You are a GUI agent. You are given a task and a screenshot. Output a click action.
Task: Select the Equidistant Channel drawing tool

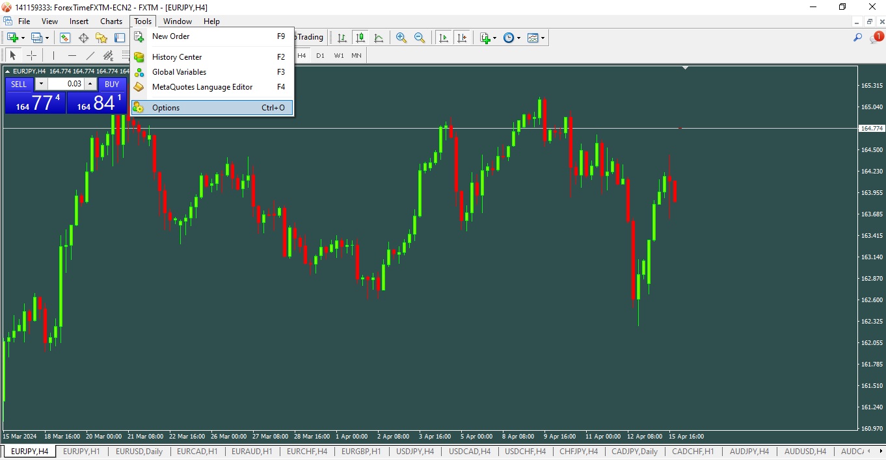point(107,55)
